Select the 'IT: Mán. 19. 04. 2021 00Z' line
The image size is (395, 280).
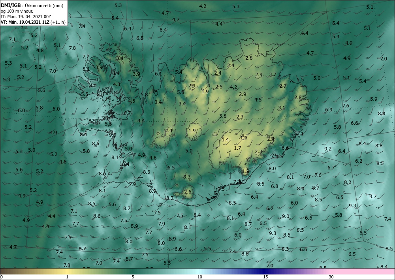[26, 16]
